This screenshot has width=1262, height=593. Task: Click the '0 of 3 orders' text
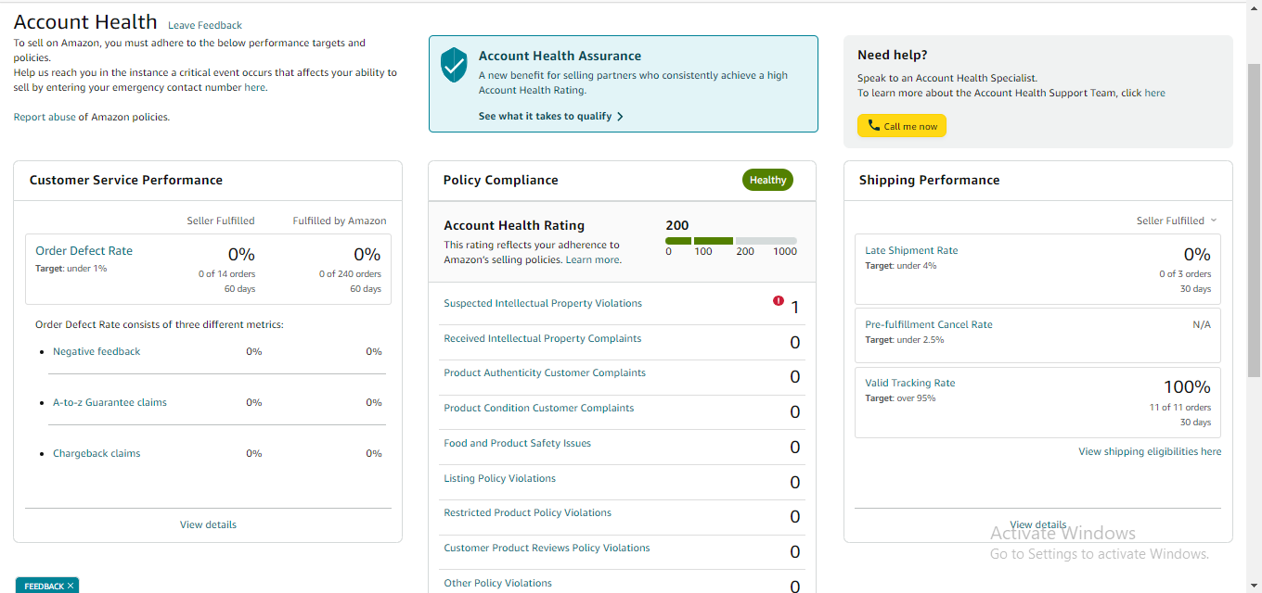[x=1185, y=274]
